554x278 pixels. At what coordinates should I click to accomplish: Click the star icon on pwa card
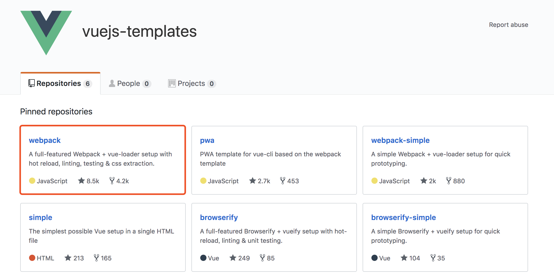click(x=253, y=181)
